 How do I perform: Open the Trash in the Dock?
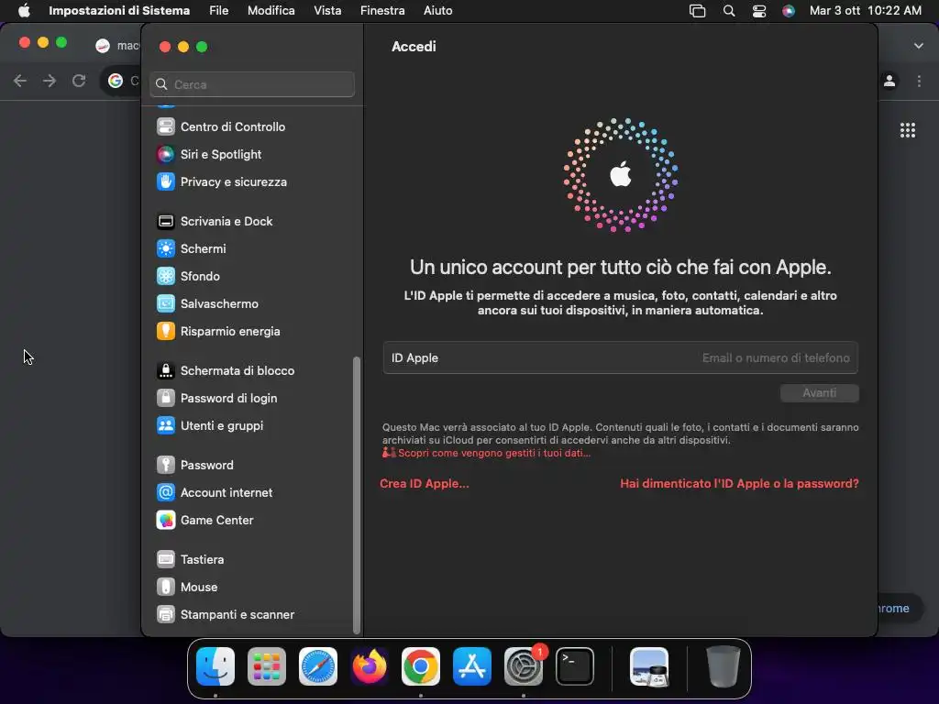pos(723,666)
